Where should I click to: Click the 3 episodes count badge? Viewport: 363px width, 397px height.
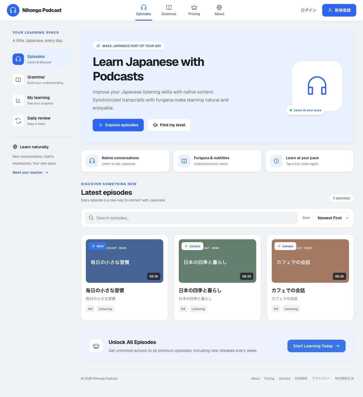click(341, 198)
